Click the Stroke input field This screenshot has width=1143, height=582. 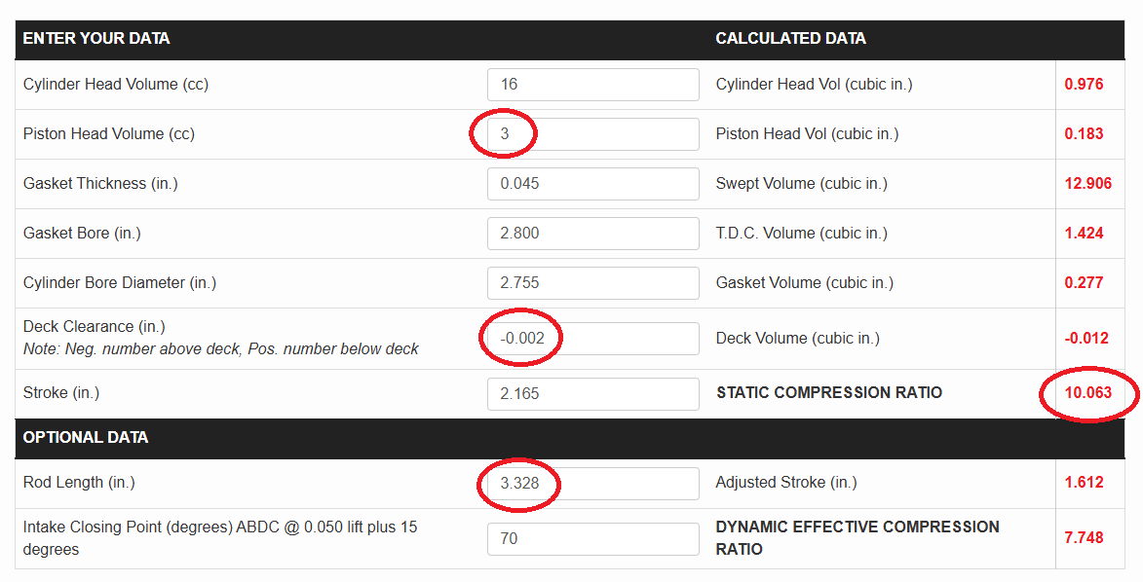[x=592, y=394]
